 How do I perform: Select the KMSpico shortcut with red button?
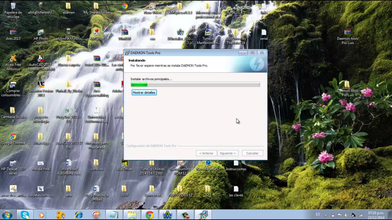(96, 35)
